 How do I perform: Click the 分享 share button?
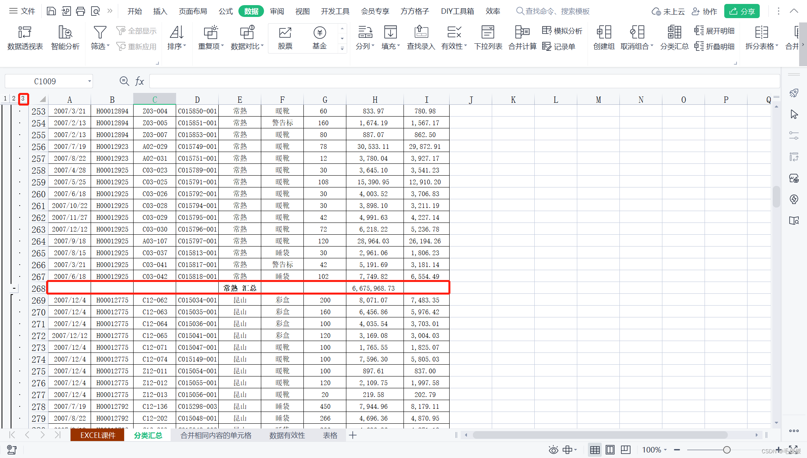742,11
